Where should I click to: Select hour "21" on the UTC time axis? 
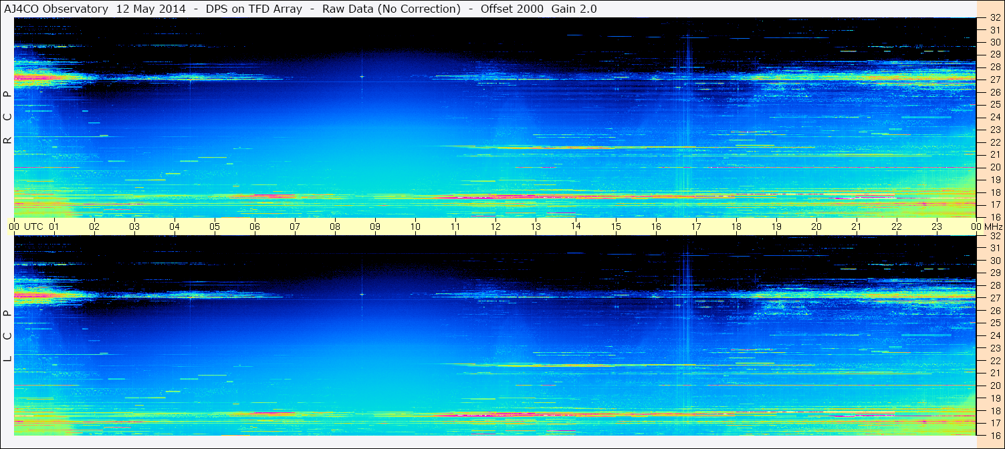pos(857,227)
